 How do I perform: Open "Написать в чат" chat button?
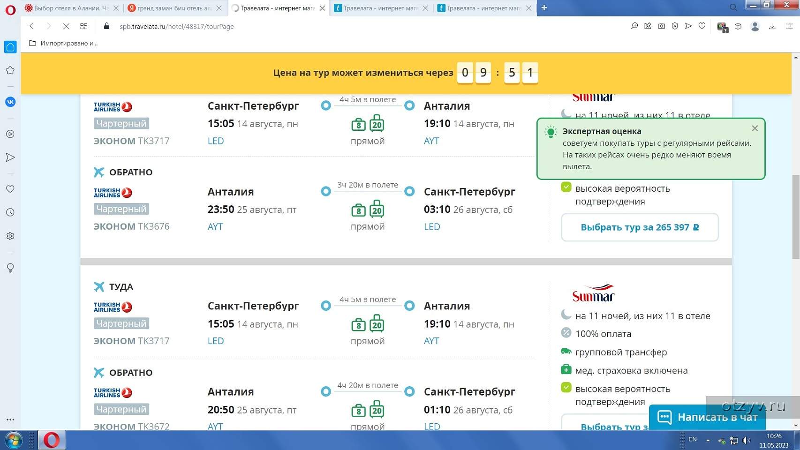coord(707,417)
